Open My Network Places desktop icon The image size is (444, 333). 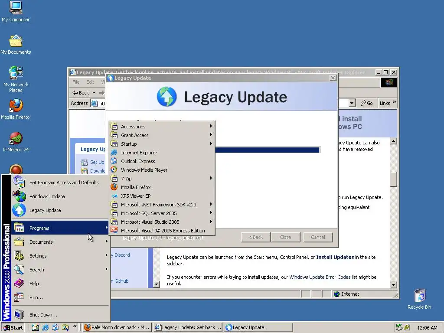point(16,79)
